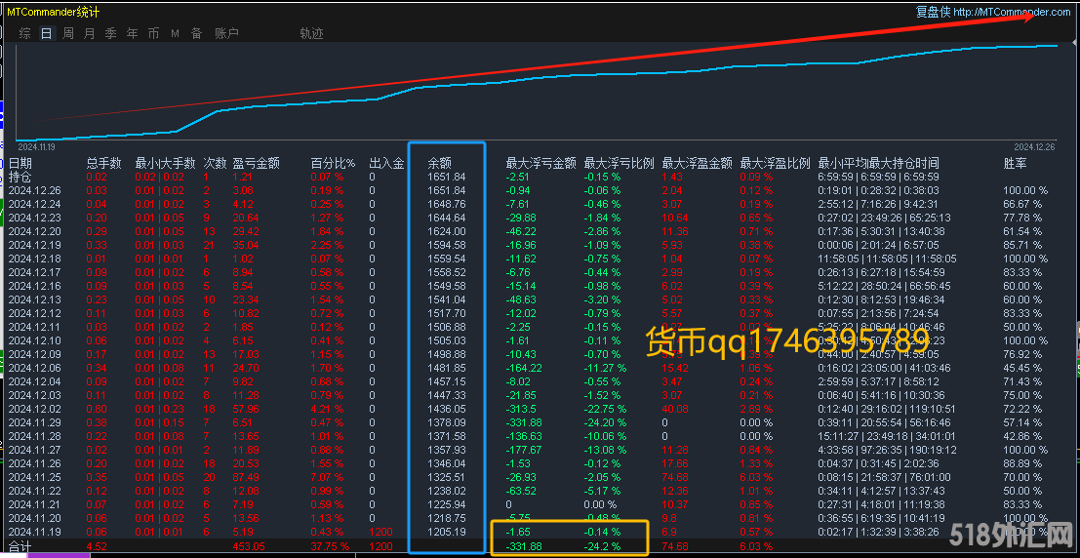Viewport: 1080px width, 558px height.
Task: Select the 2024.12.02 date row
Action: coord(35,409)
